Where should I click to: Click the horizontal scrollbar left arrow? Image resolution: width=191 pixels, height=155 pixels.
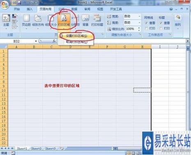pyautogui.click(x=116, y=148)
